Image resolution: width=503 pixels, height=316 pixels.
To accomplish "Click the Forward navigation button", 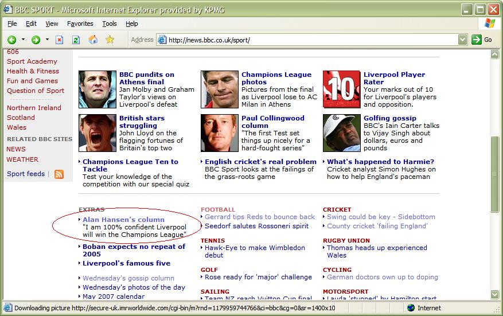I will (x=36, y=40).
